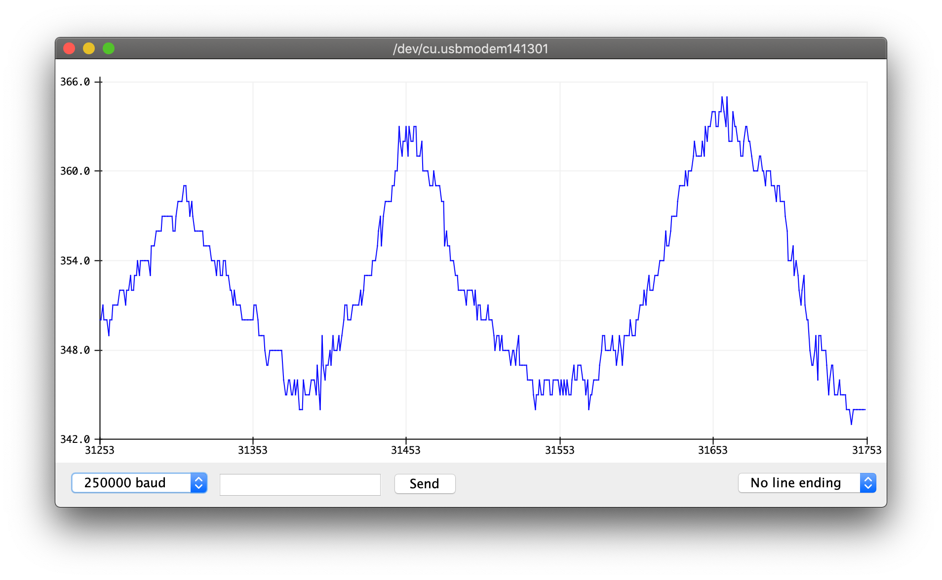Click the 31453 x-axis label
942x580 pixels.
(x=406, y=450)
